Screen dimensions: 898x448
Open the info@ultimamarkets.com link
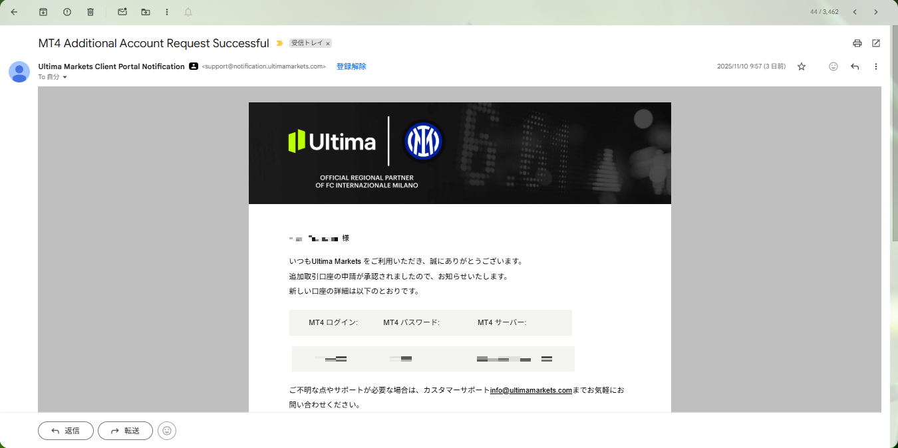(x=531, y=390)
